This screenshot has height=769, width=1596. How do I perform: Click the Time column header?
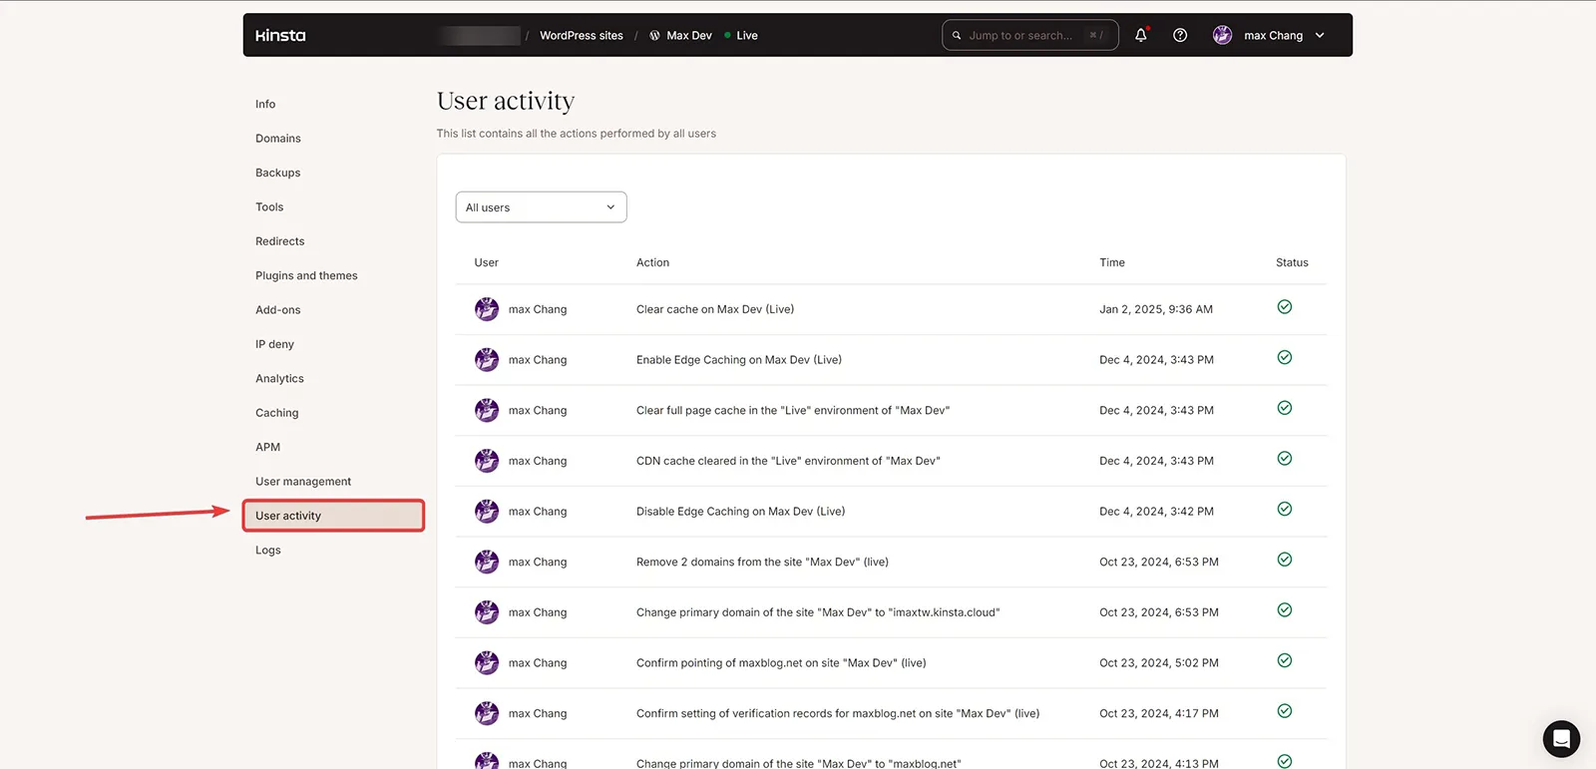click(x=1112, y=262)
